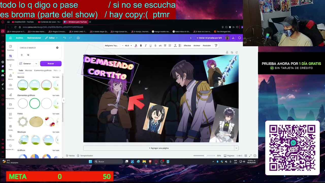325x183 pixels.
Task: Undo the last action in Canva
Action: [65, 38]
